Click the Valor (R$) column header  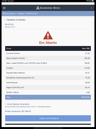click(86, 48)
